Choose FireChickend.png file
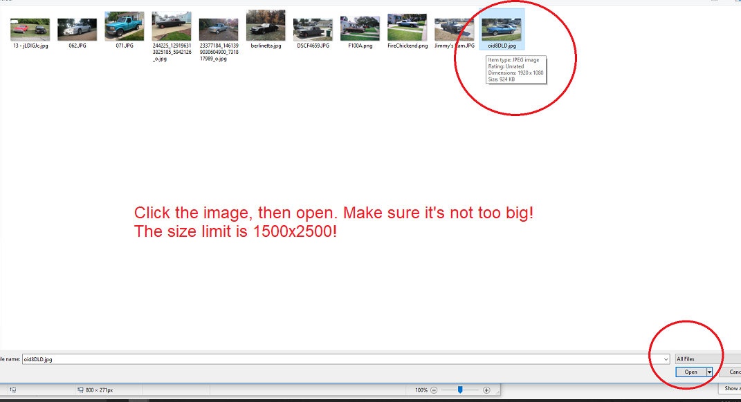 click(x=407, y=28)
